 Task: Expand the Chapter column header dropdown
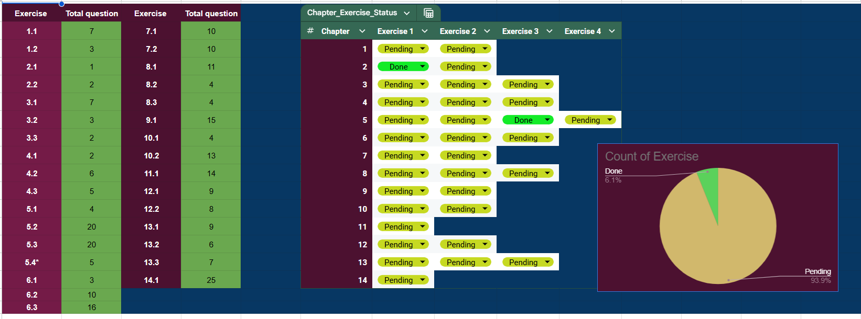coord(362,31)
